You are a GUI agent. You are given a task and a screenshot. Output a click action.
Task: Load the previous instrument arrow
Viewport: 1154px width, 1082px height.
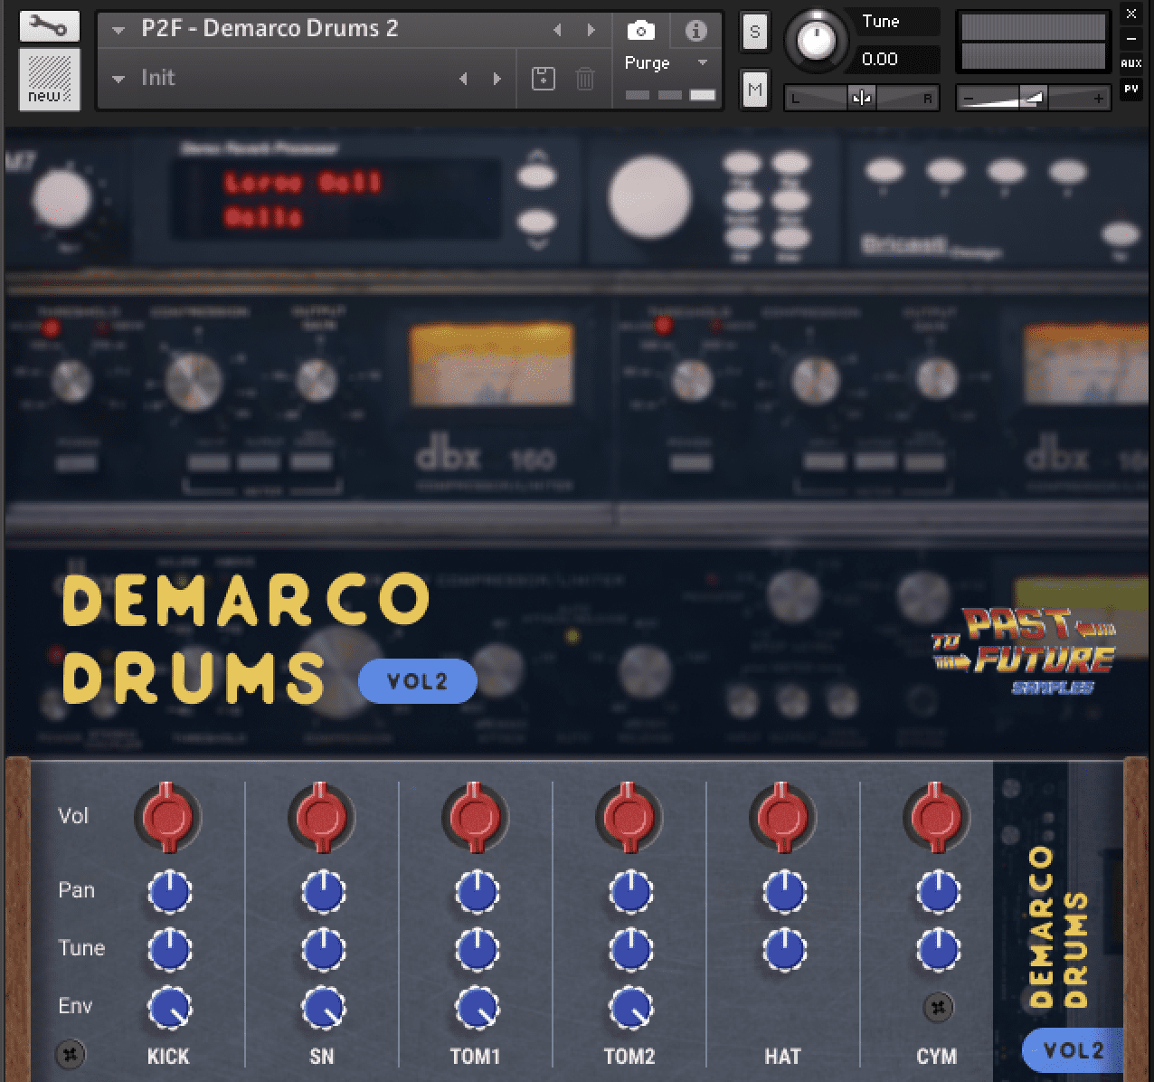coord(557,30)
